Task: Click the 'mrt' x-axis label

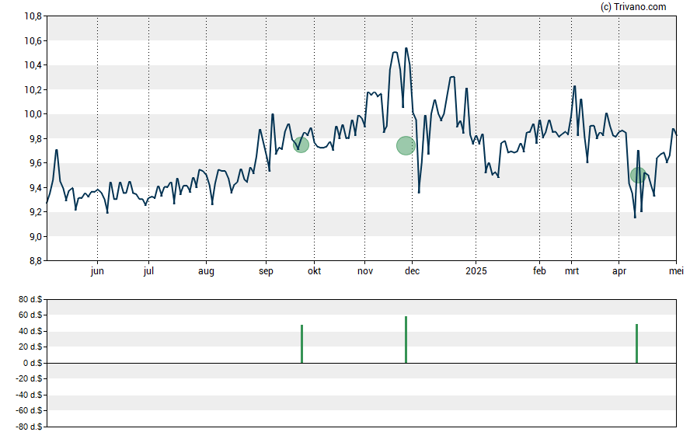Action: point(572,271)
